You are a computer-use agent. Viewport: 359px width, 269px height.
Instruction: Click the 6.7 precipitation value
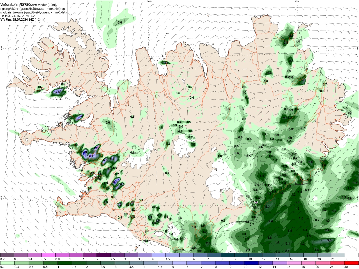tap(112, 159)
